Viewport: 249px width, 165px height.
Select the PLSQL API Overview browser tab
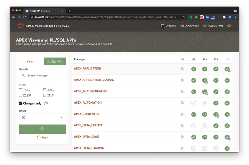44,11
